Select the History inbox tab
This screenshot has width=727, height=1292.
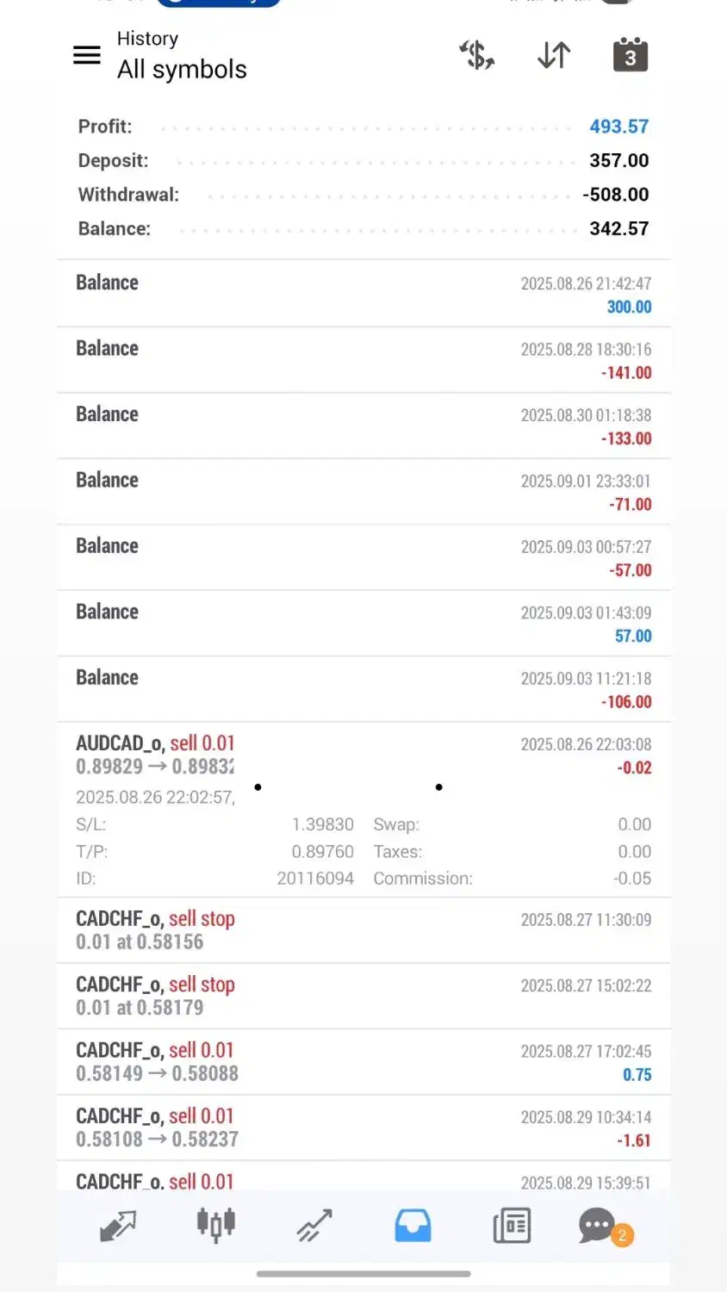[413, 1225]
